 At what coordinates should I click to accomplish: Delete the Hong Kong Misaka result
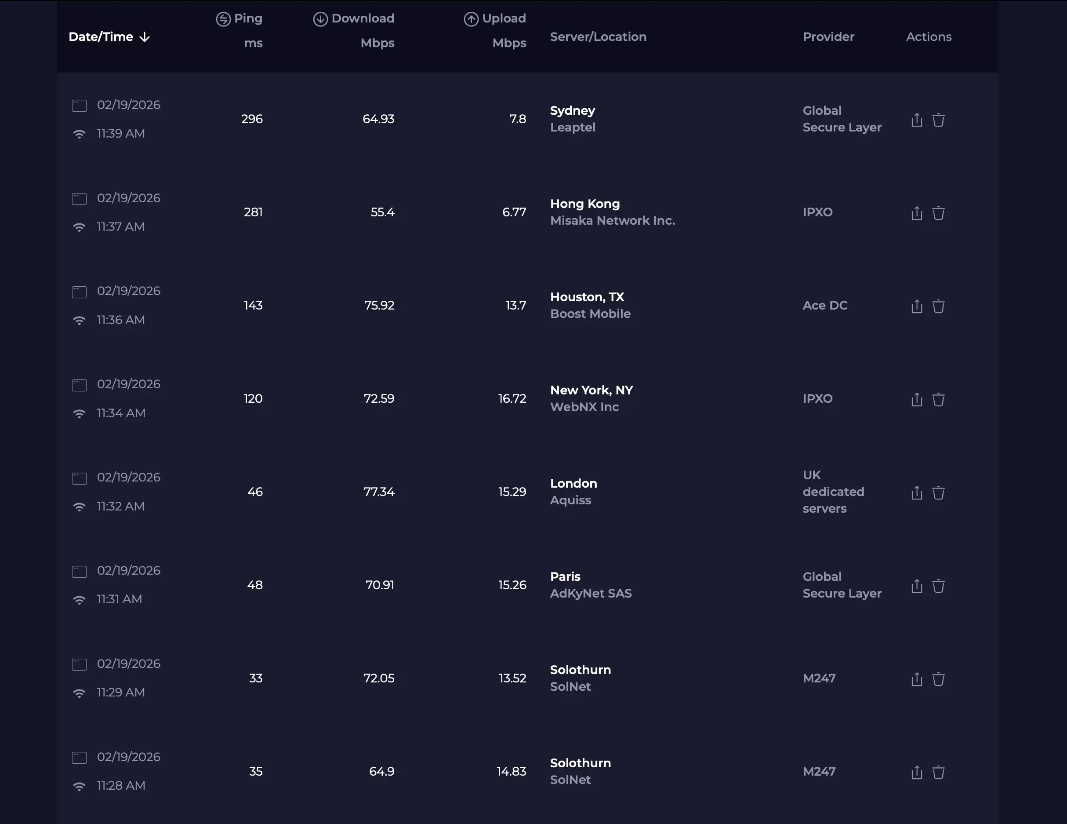(938, 213)
